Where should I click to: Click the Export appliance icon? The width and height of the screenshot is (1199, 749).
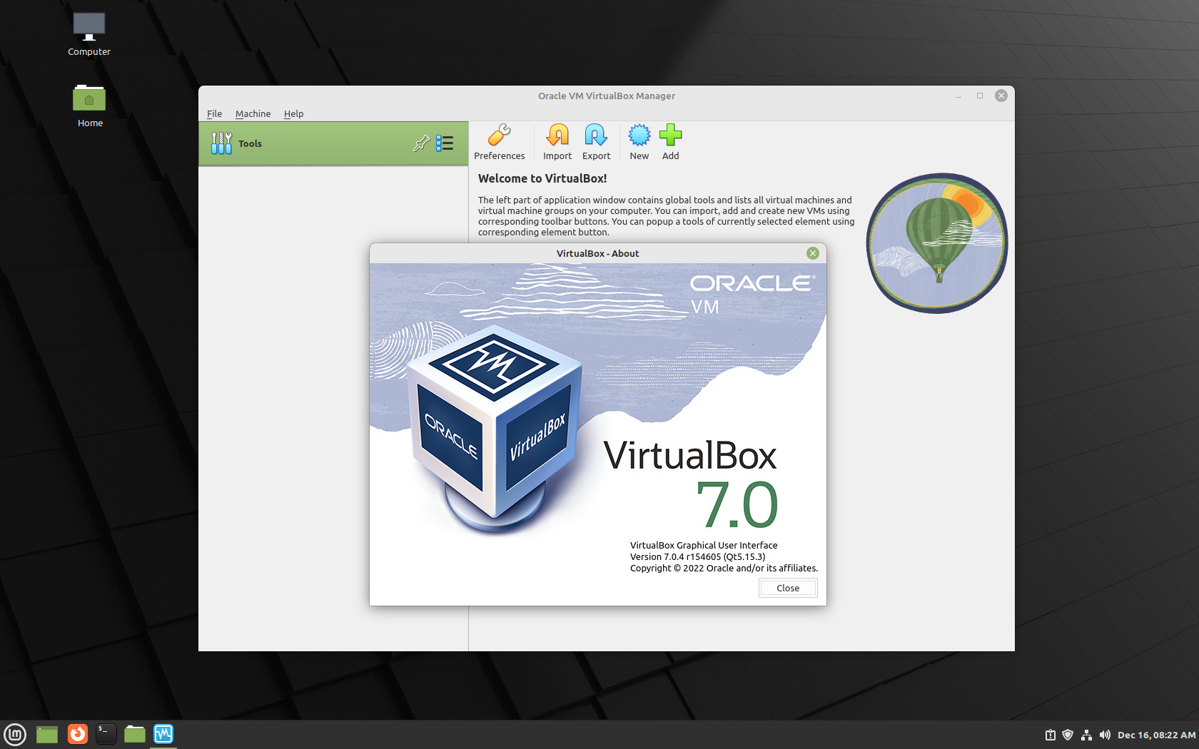click(x=596, y=143)
